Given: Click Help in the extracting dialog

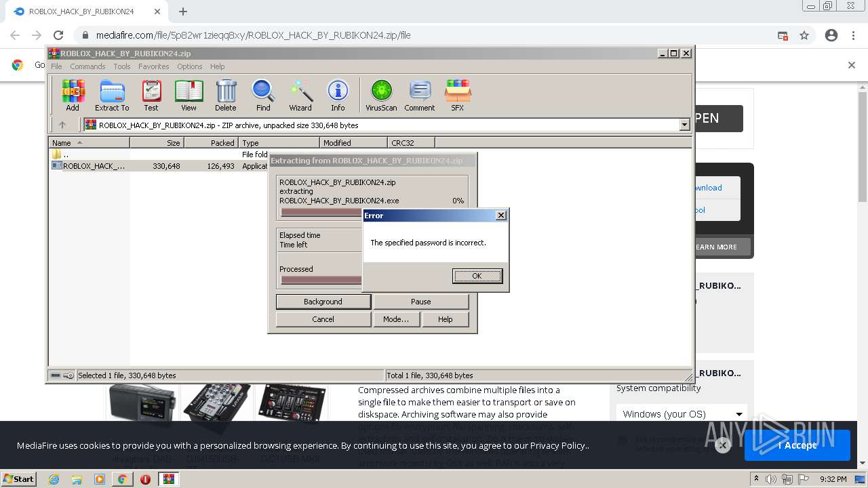Looking at the screenshot, I should 445,319.
